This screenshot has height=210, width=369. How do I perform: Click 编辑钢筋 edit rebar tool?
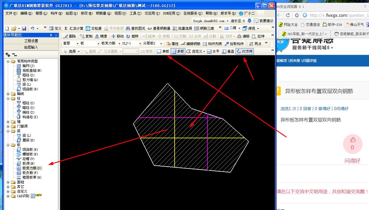click(x=190, y=44)
